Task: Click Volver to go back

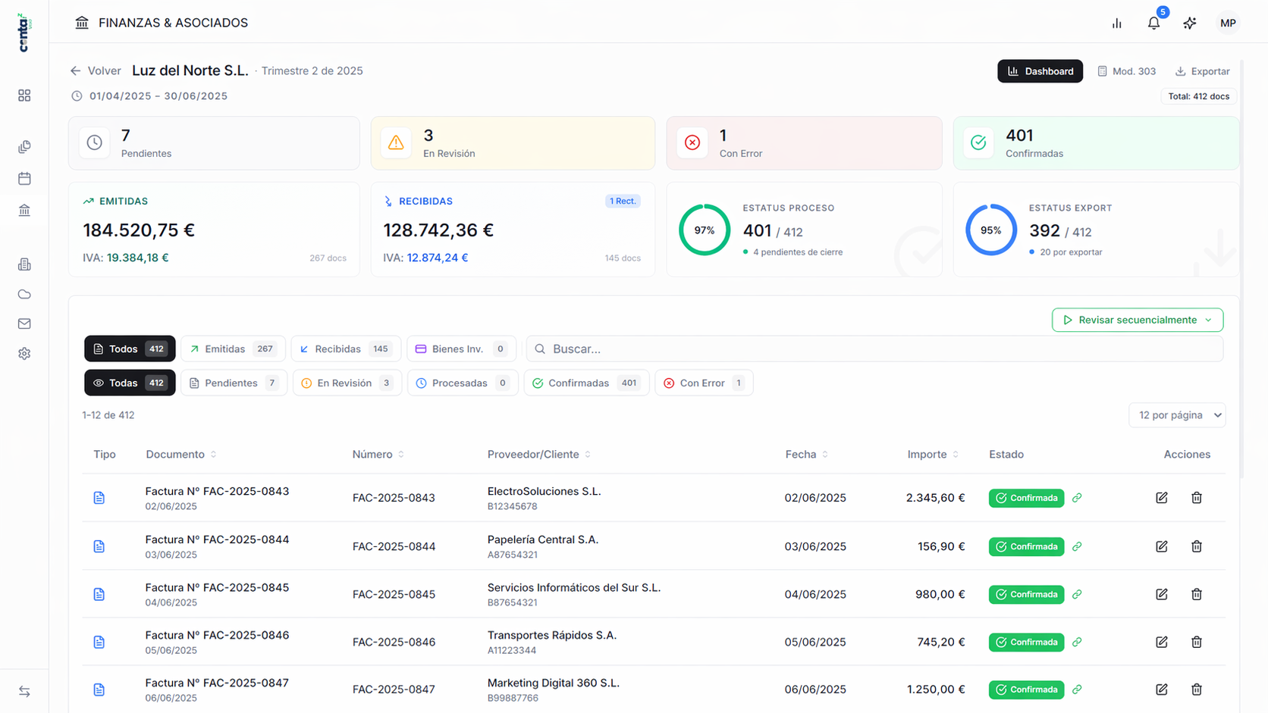Action: 96,70
